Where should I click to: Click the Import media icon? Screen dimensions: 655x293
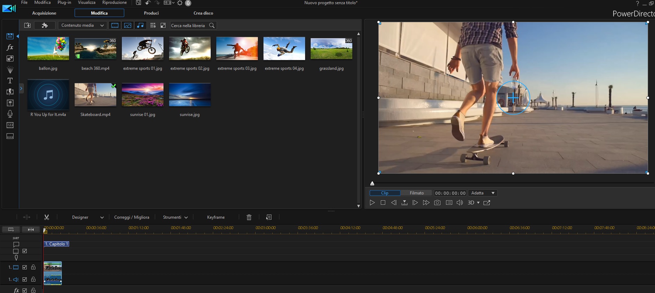tap(27, 25)
